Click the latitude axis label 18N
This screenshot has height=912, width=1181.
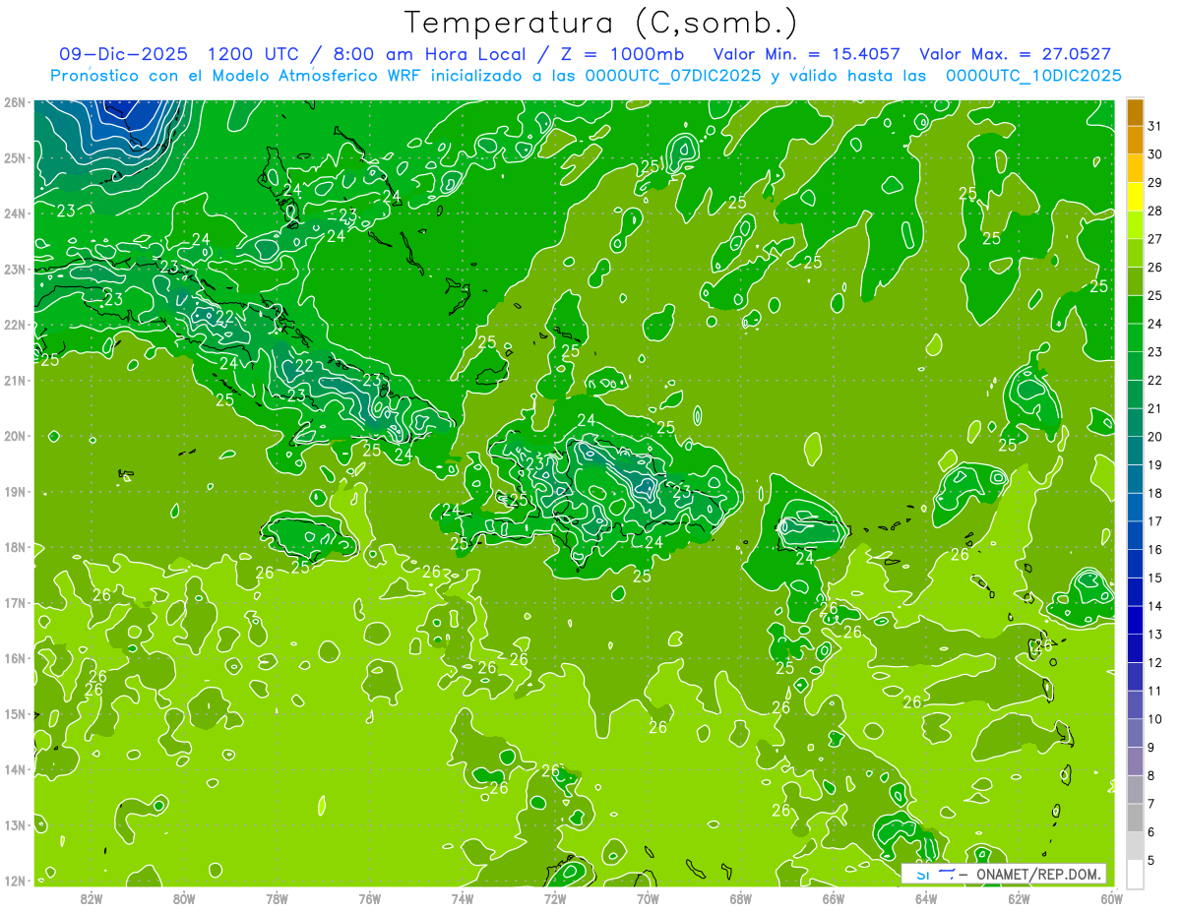(15, 547)
